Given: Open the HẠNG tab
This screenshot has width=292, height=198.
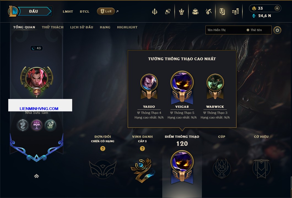Looking at the screenshot, I should point(105,27).
